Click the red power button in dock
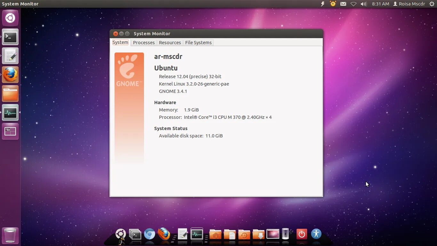The image size is (437, 246). pos(302,234)
